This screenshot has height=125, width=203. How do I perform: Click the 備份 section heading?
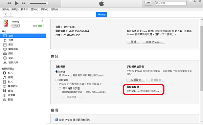pyautogui.click(x=54, y=56)
